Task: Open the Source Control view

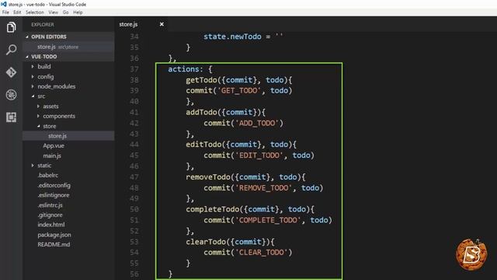Action: (x=11, y=72)
